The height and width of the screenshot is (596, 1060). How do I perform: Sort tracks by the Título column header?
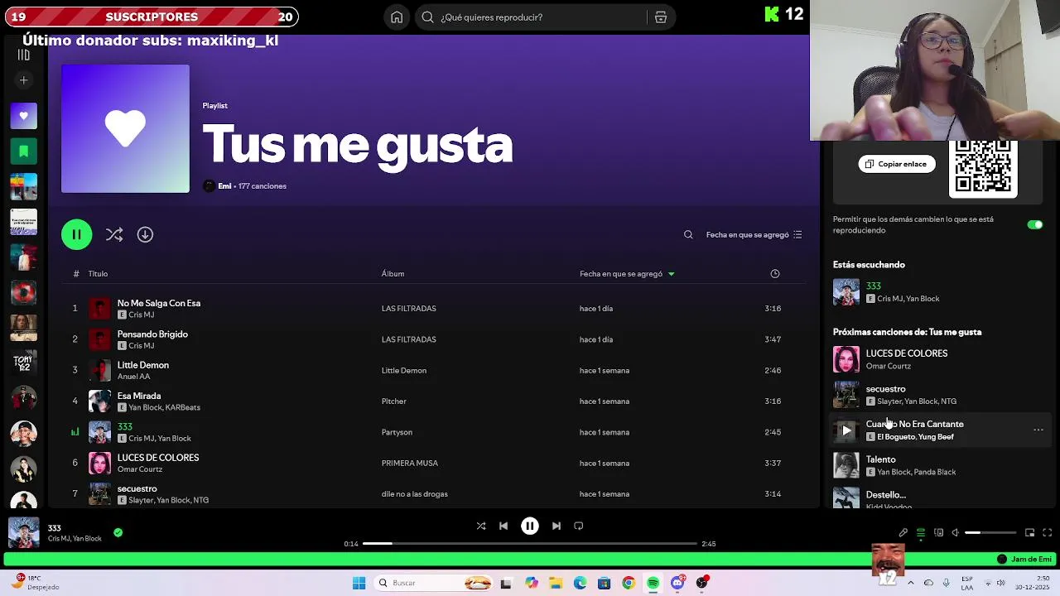98,274
